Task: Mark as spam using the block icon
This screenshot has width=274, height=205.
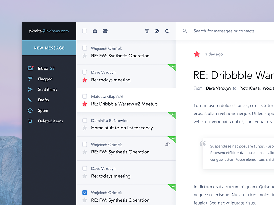Action: (x=157, y=31)
